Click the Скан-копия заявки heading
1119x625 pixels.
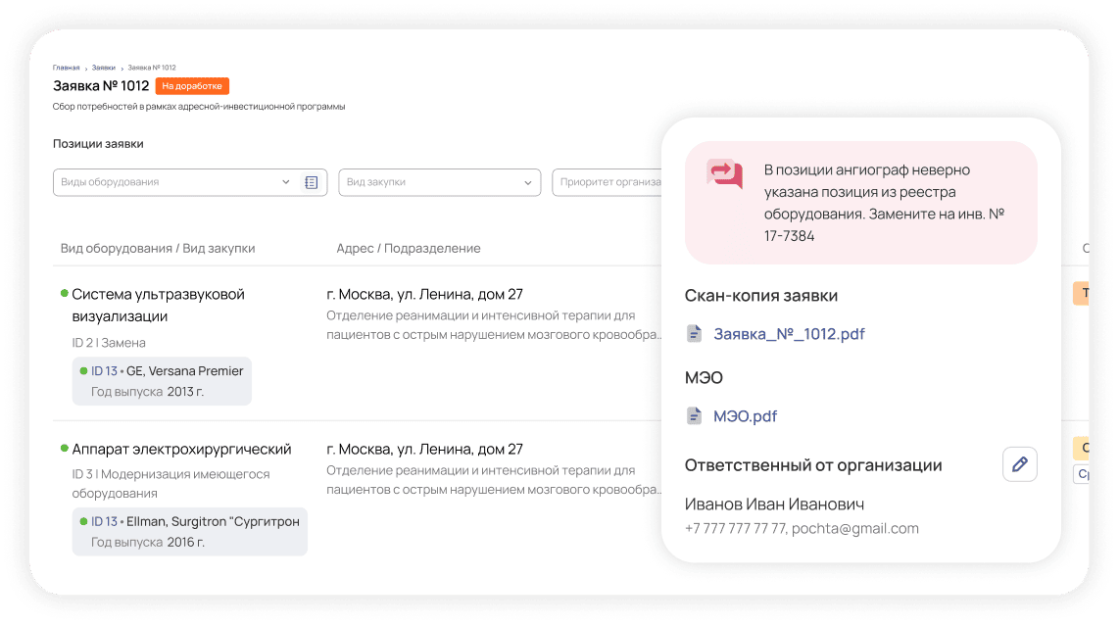[760, 296]
